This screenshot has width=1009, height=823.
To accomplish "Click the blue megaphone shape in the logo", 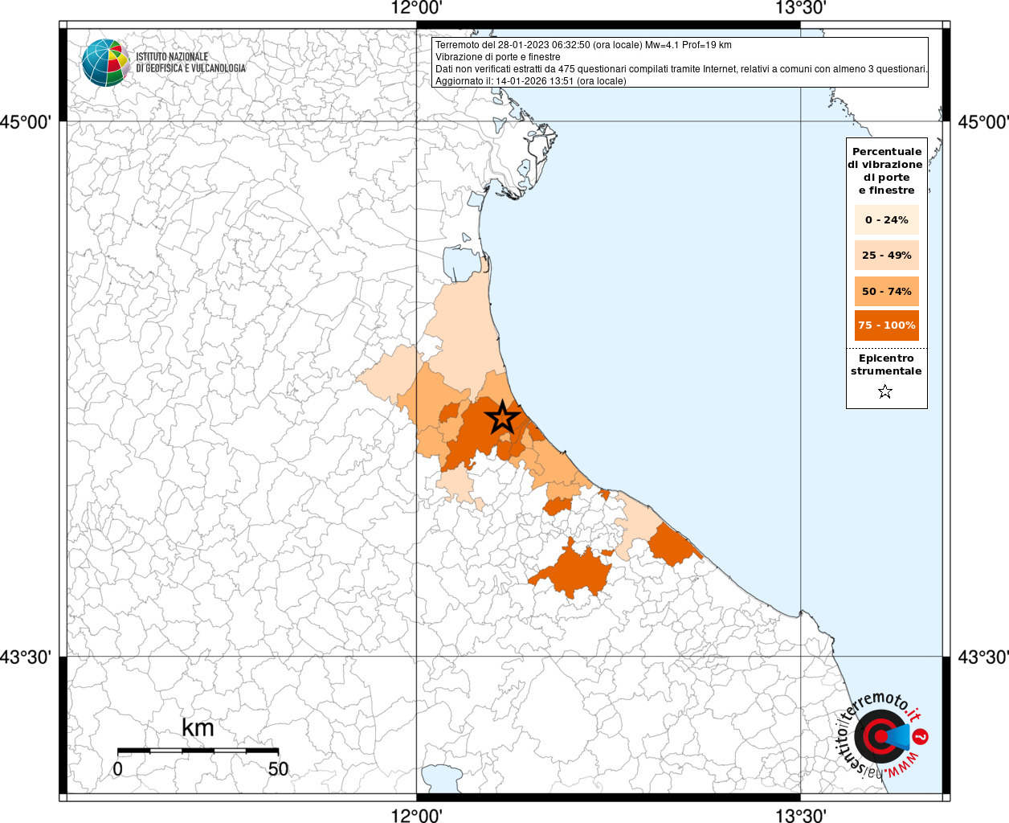I will pos(900,737).
